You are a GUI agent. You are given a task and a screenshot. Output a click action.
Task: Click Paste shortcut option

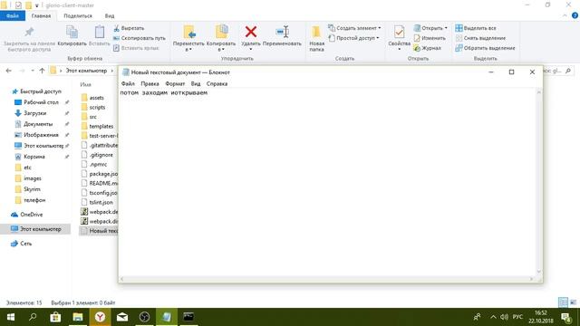(x=136, y=48)
